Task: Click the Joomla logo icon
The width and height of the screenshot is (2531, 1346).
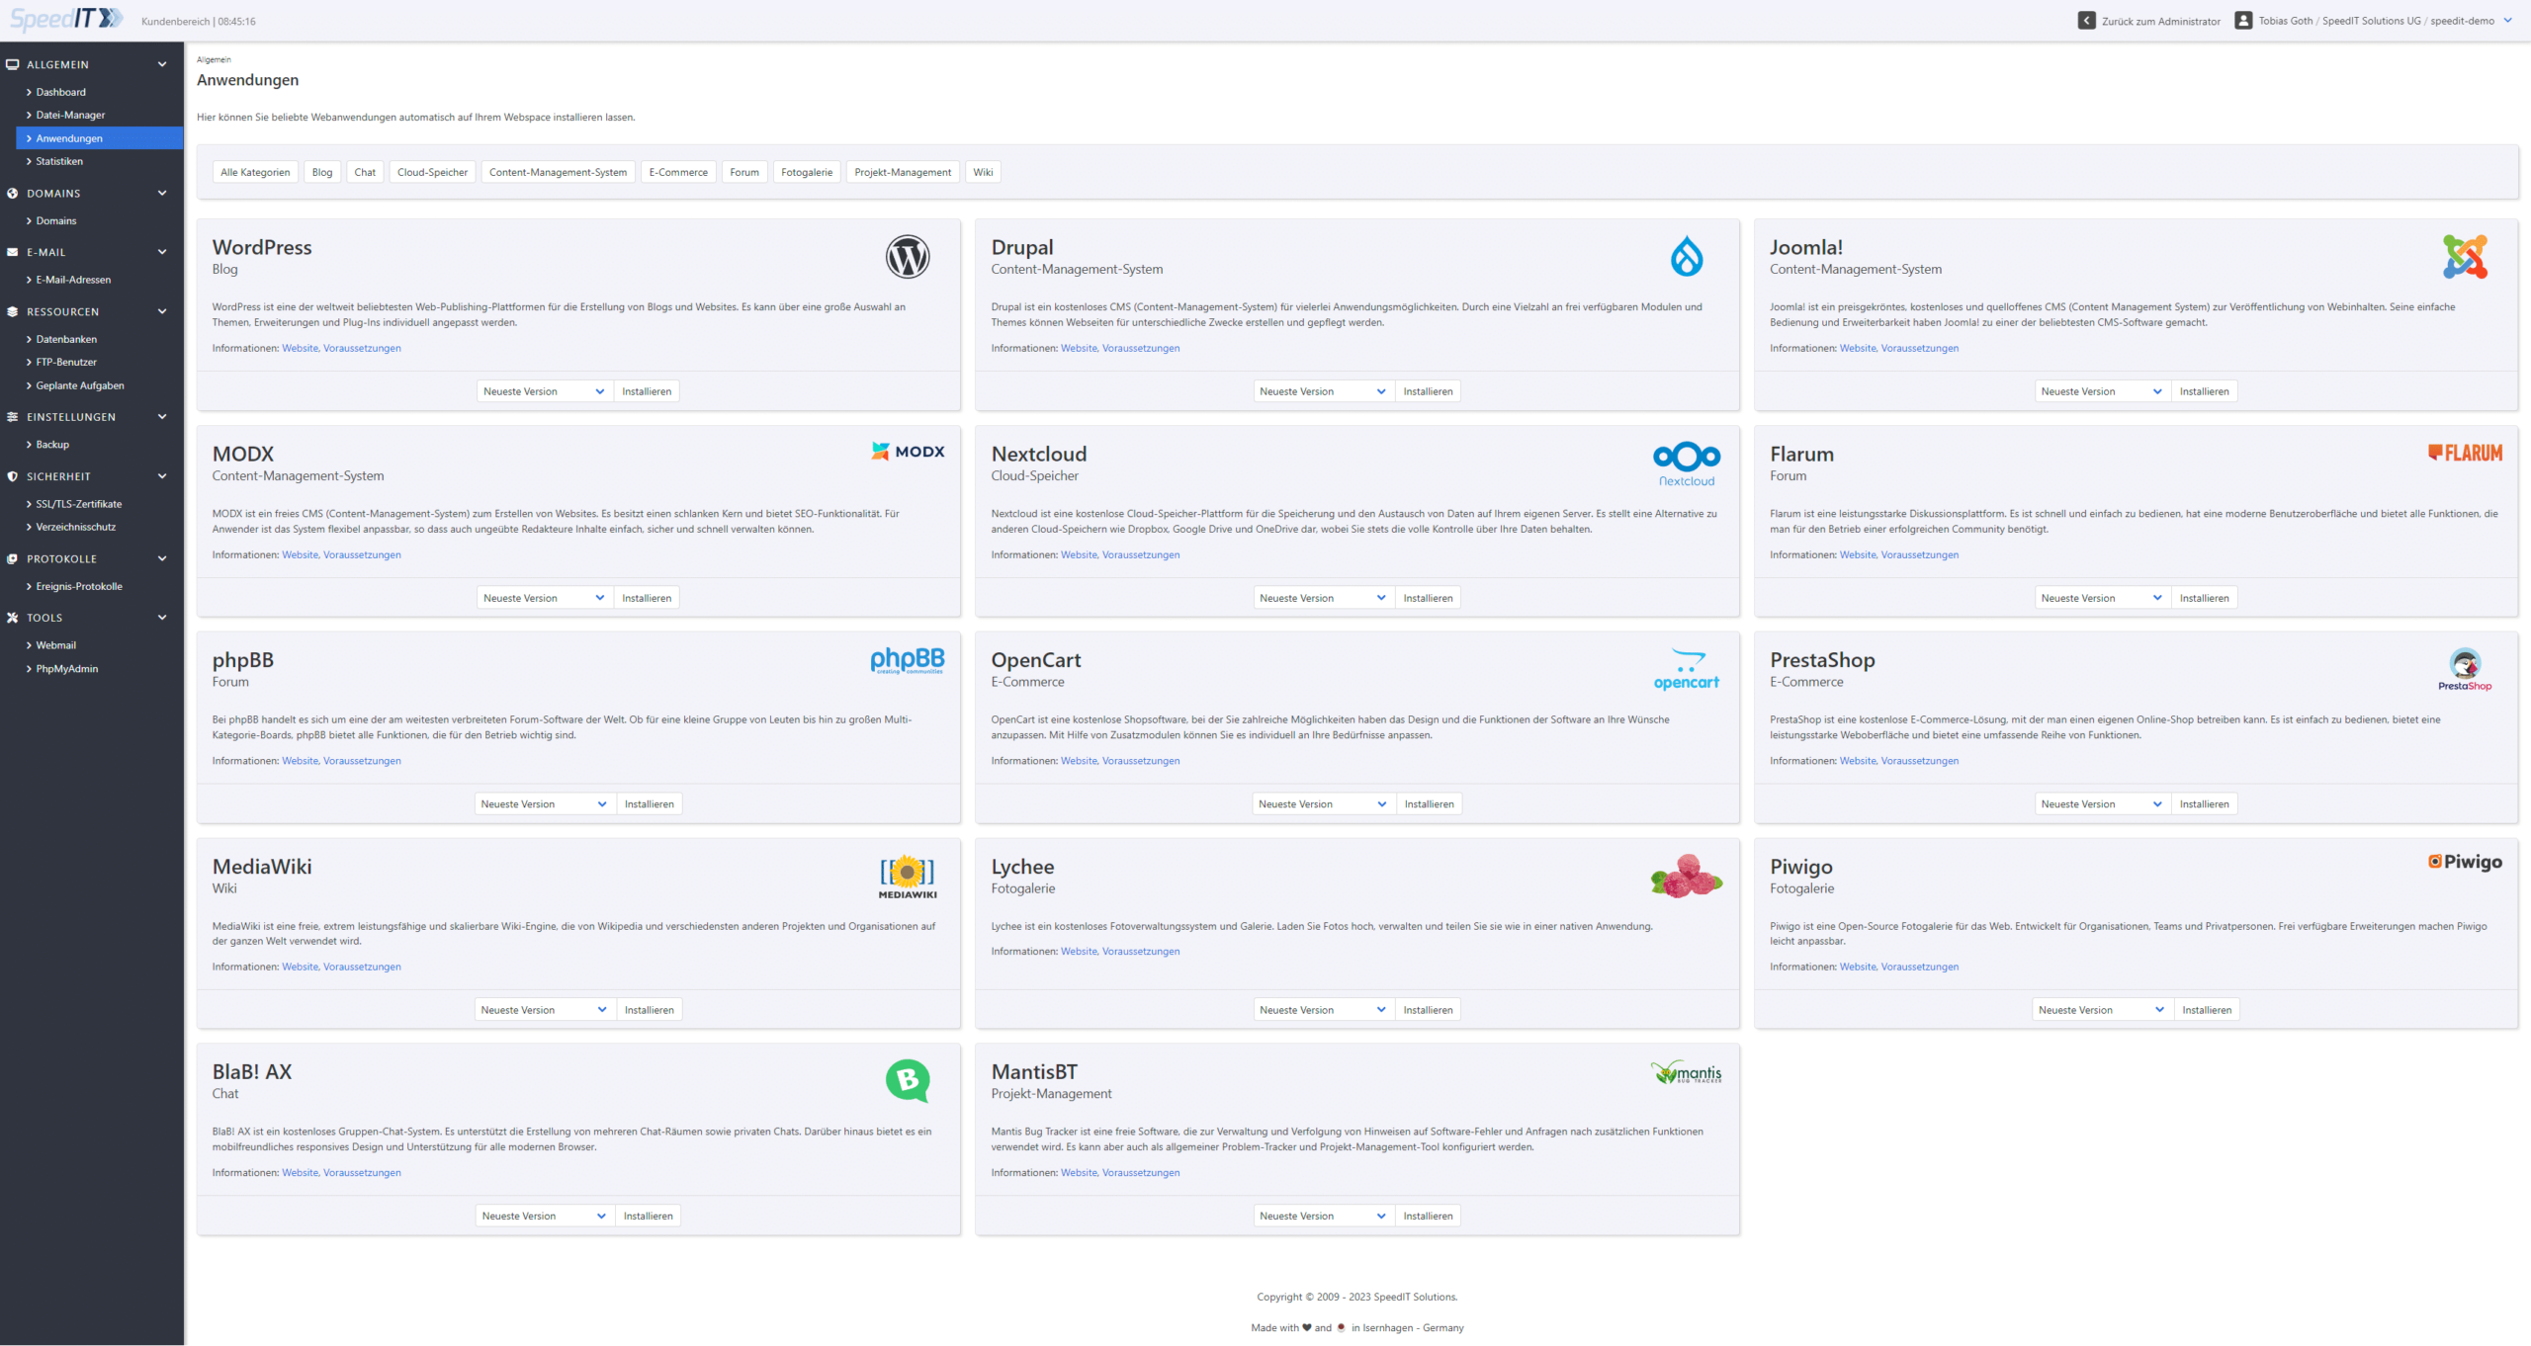Action: 2464,257
